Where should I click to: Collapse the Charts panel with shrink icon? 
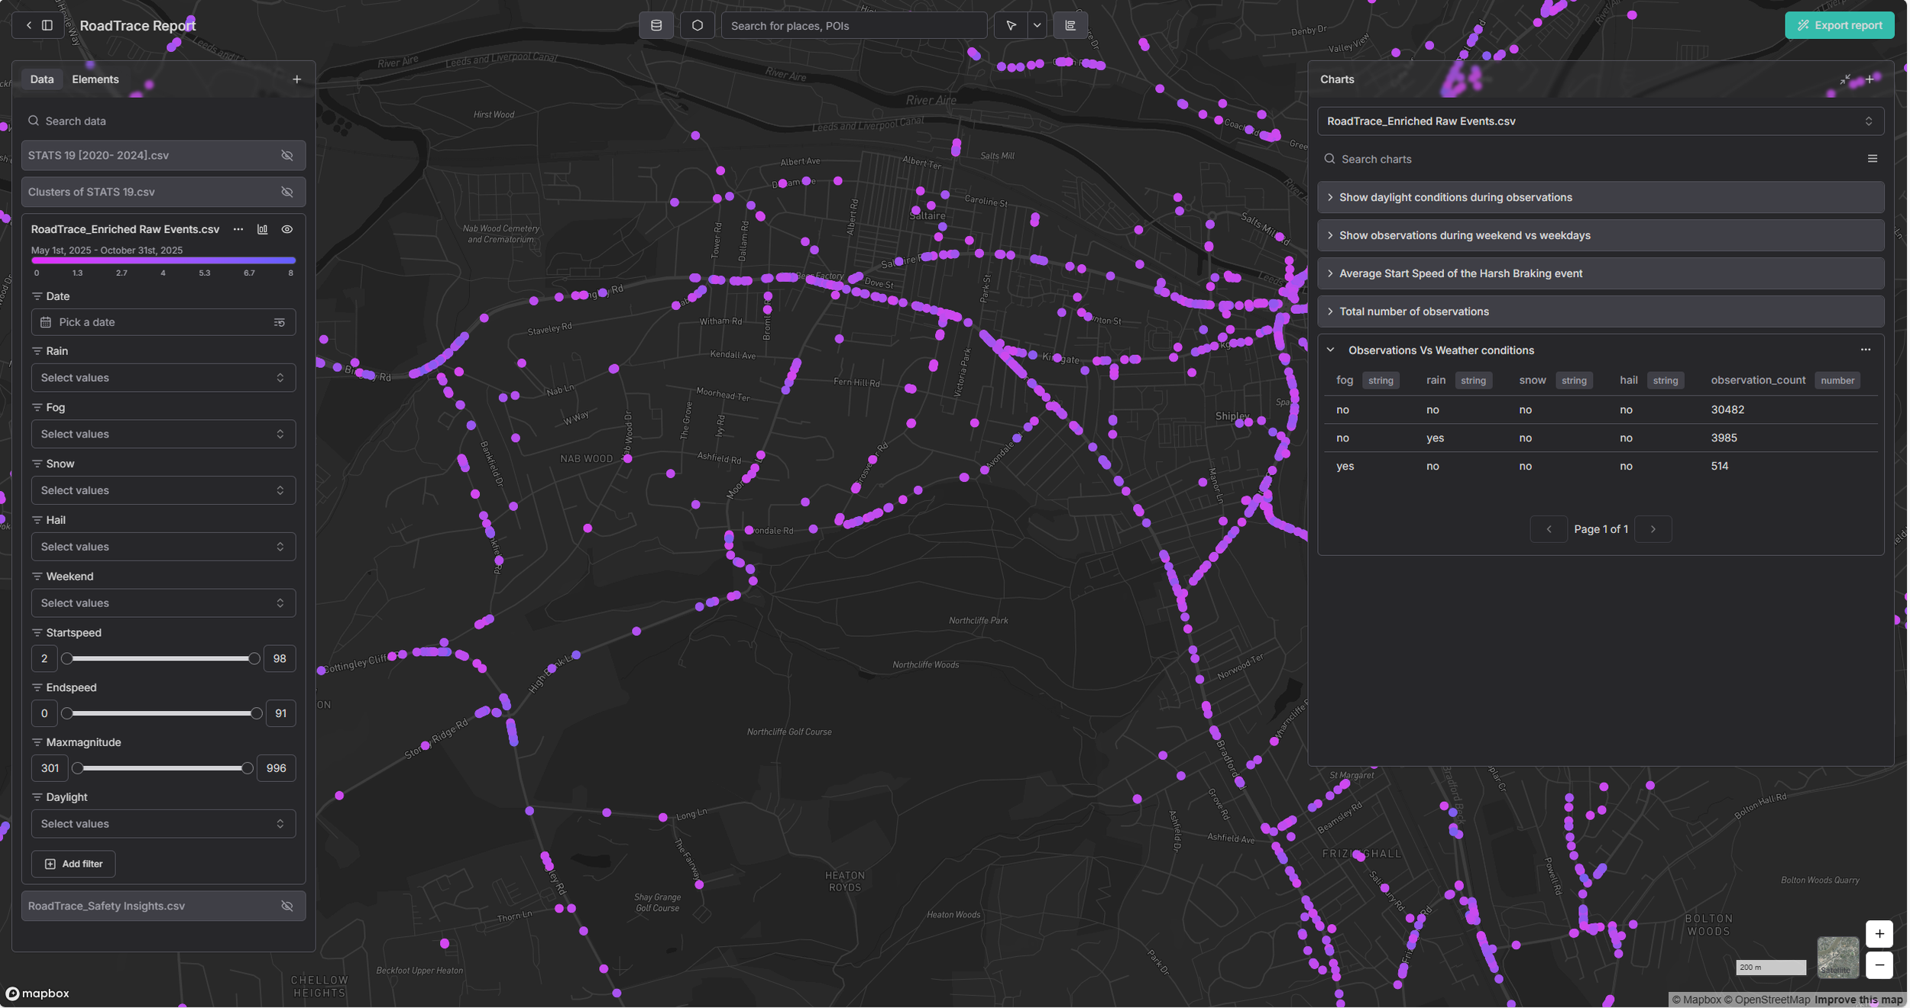(x=1845, y=79)
